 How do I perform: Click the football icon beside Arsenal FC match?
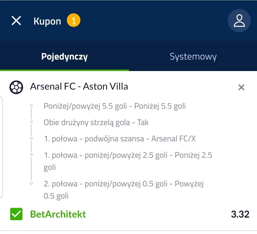pyautogui.click(x=16, y=87)
